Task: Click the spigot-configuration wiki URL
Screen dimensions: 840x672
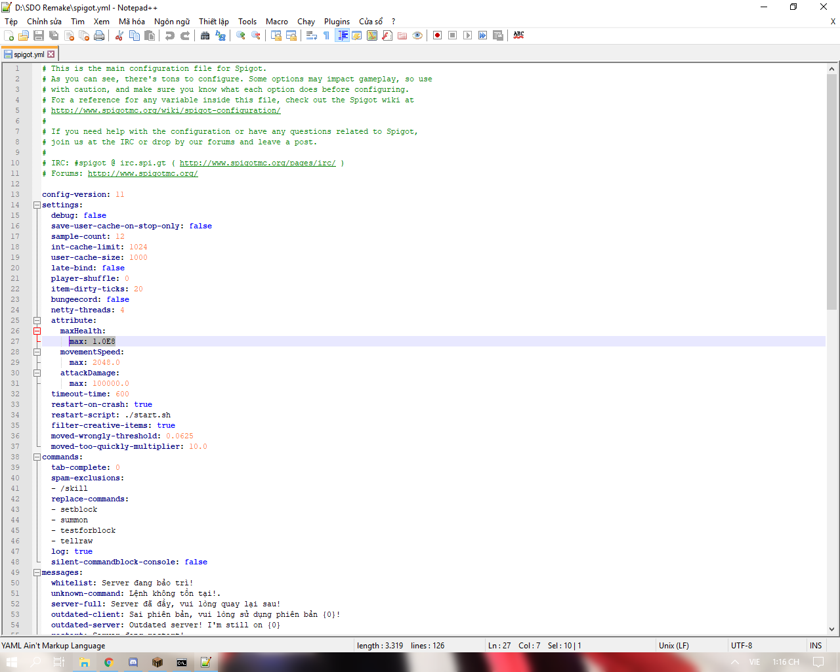Action: pos(165,110)
